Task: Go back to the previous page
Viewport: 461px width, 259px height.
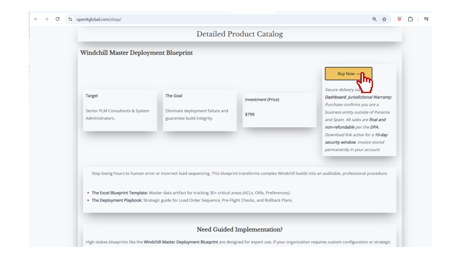Action: tap(36, 19)
